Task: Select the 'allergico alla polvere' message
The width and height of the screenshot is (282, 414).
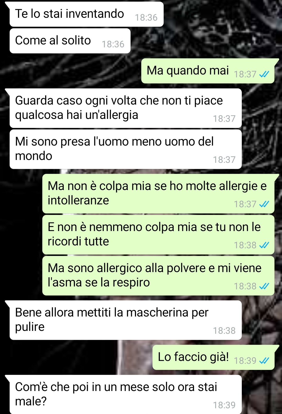Action: [158, 276]
